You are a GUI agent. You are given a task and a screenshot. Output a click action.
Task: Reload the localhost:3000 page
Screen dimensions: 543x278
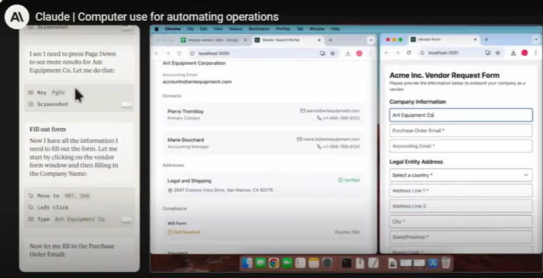click(179, 53)
